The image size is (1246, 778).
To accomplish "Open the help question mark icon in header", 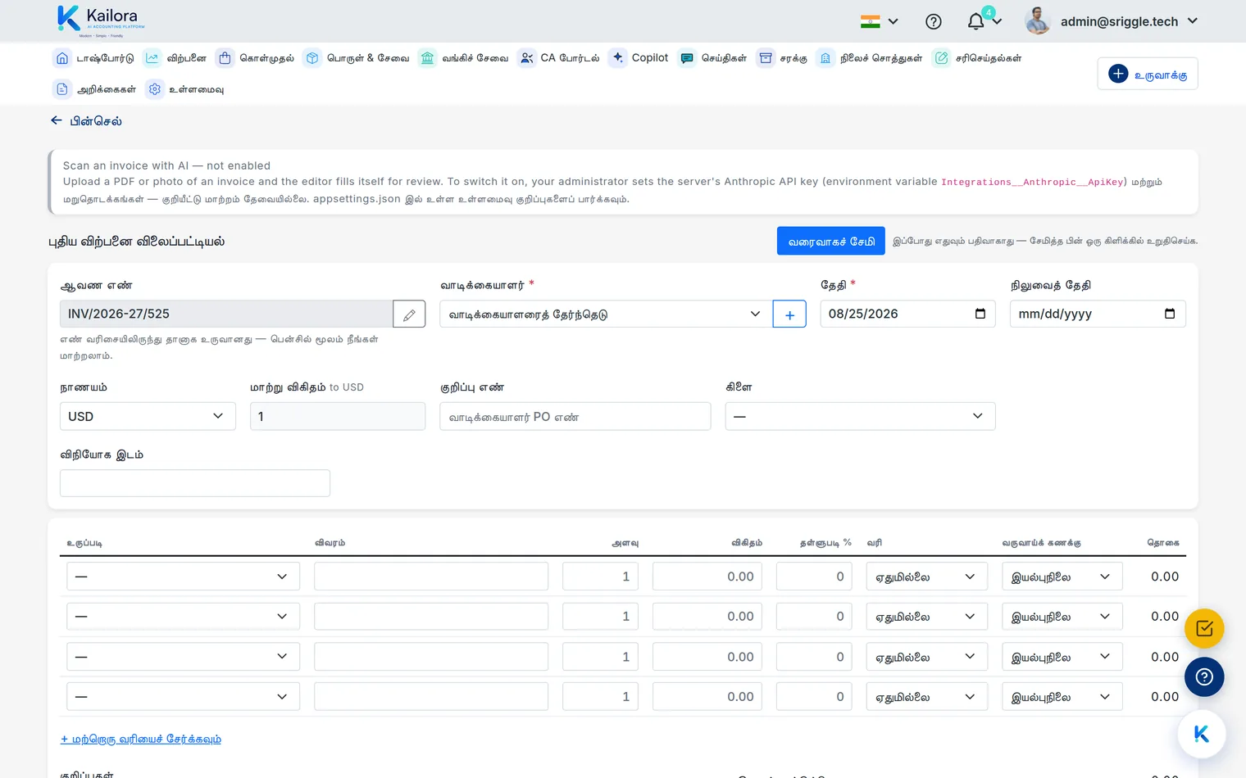I will (933, 22).
